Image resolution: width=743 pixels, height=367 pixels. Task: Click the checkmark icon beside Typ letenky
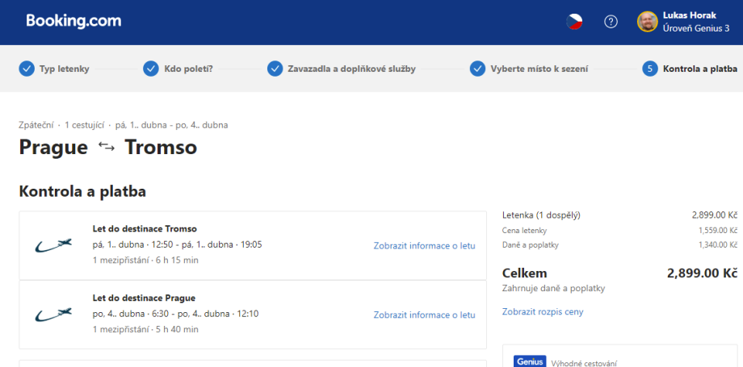27,69
